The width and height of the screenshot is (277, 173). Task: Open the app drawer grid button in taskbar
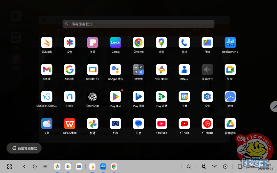pos(10,166)
